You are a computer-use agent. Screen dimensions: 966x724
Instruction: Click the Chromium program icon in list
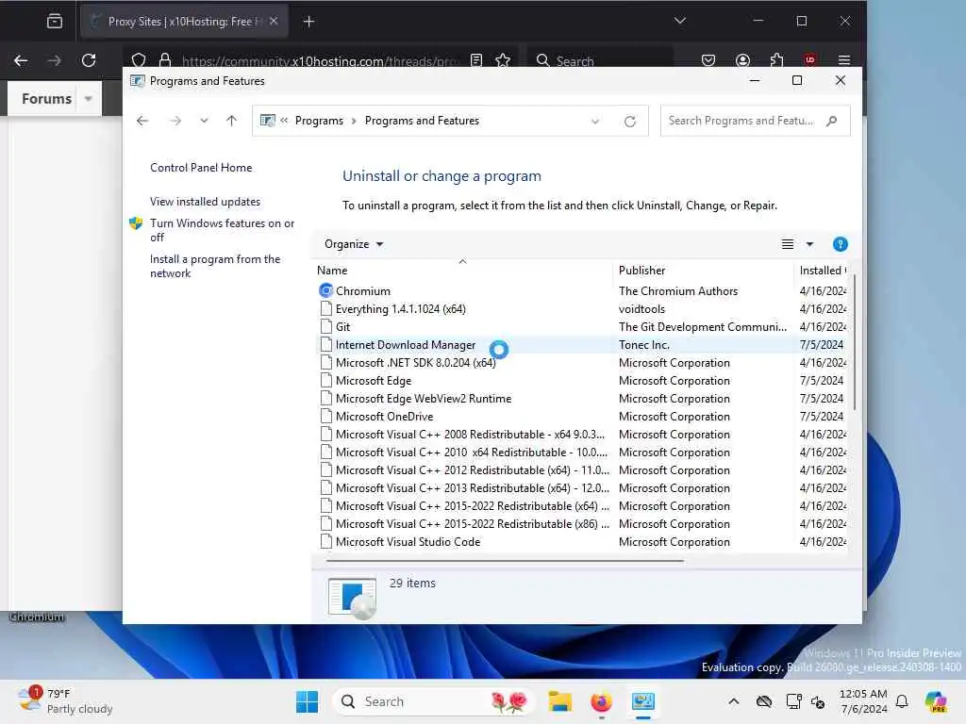click(325, 290)
